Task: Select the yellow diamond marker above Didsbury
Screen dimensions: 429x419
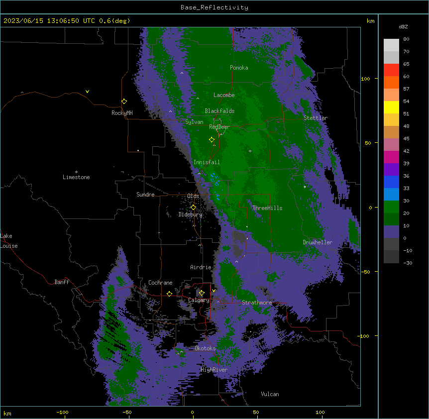Action: coord(194,208)
